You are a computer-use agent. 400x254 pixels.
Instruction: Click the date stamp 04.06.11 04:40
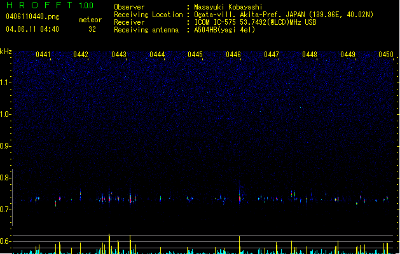(x=32, y=29)
